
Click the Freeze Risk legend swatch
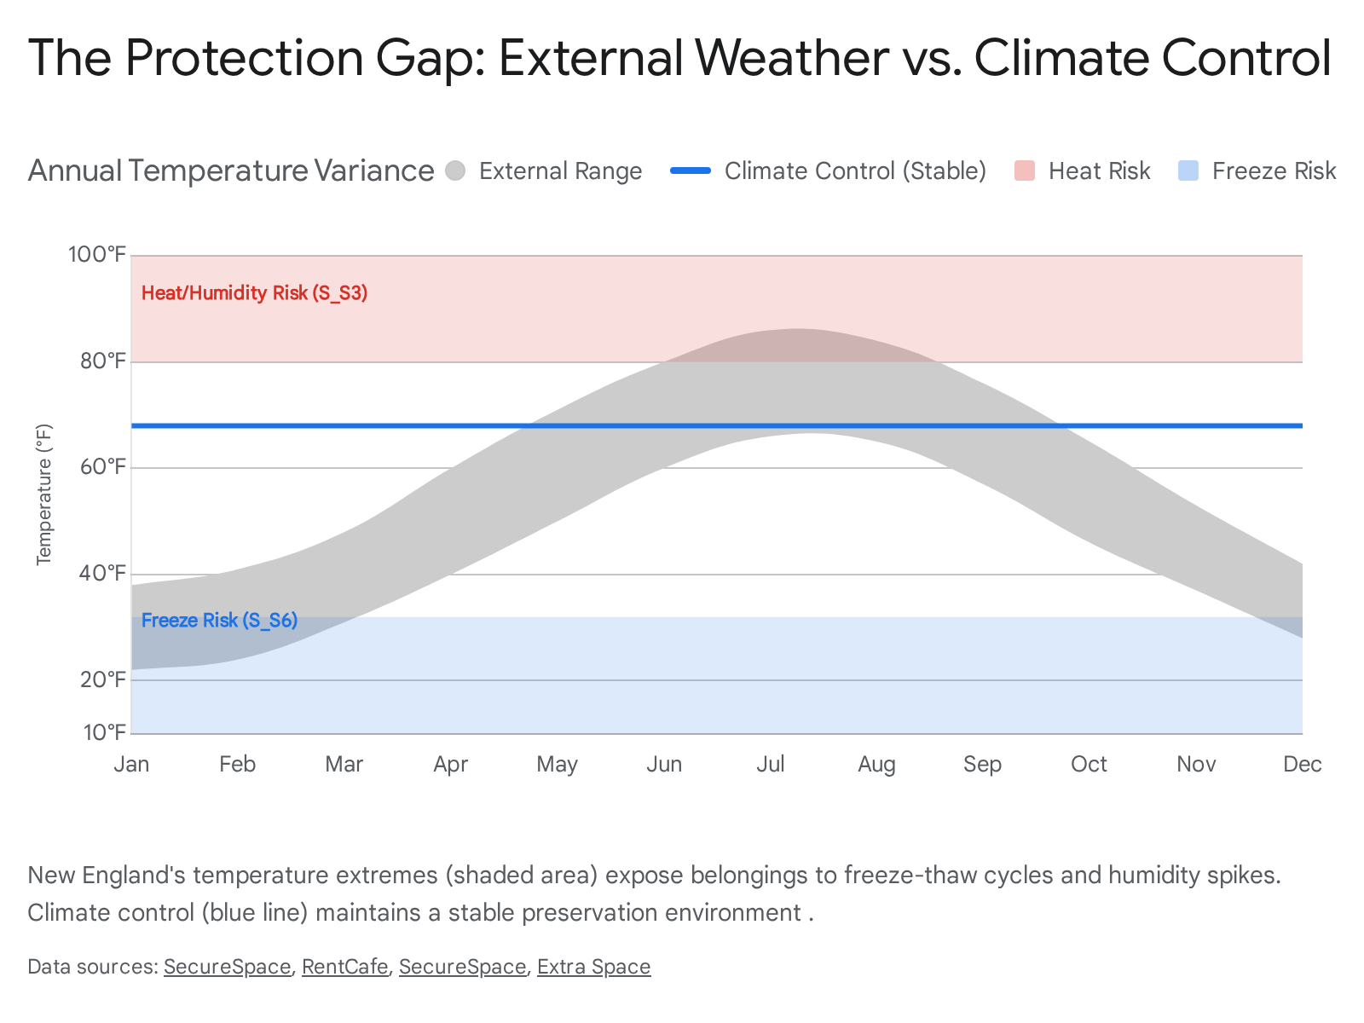tap(1188, 171)
